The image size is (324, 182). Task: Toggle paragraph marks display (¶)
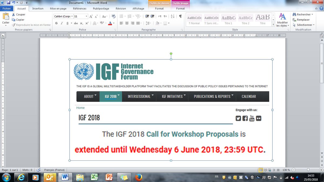point(180,16)
